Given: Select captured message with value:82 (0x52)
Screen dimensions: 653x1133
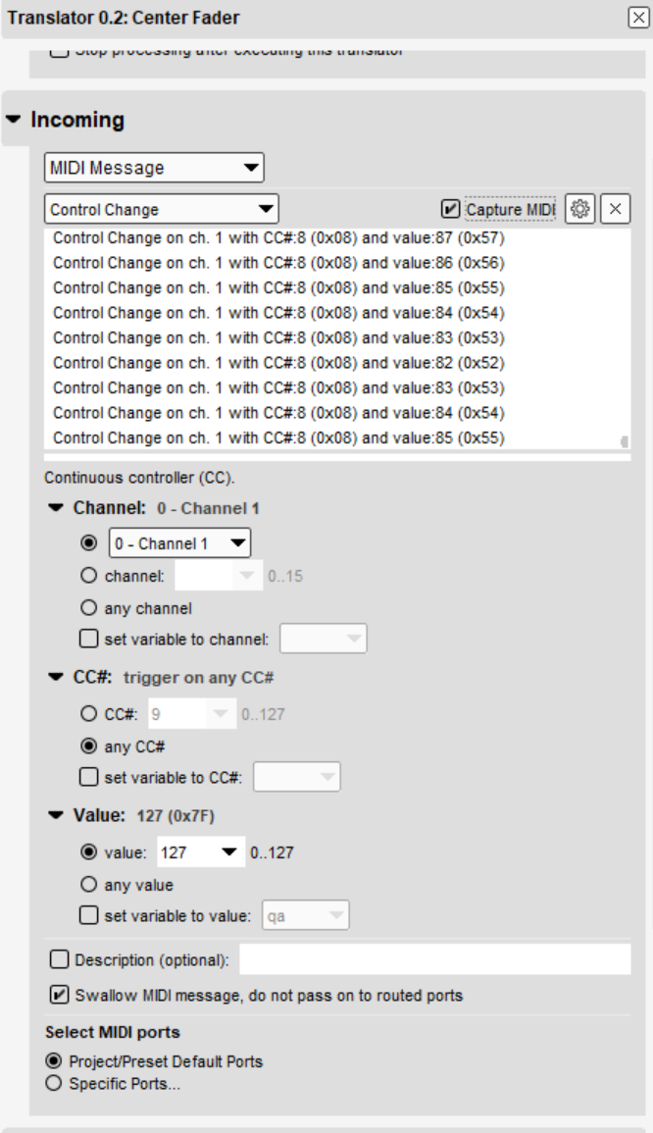Looking at the screenshot, I should (278, 363).
